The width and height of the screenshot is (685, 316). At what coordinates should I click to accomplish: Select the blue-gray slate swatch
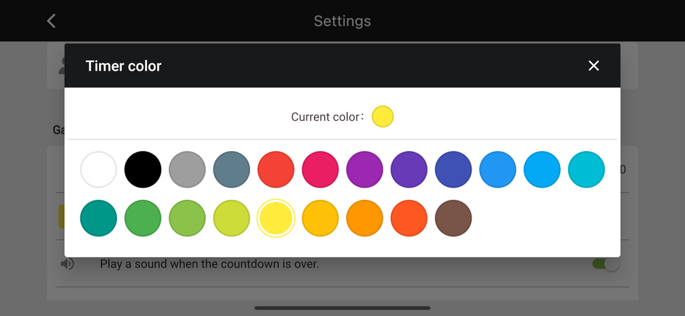(x=231, y=170)
